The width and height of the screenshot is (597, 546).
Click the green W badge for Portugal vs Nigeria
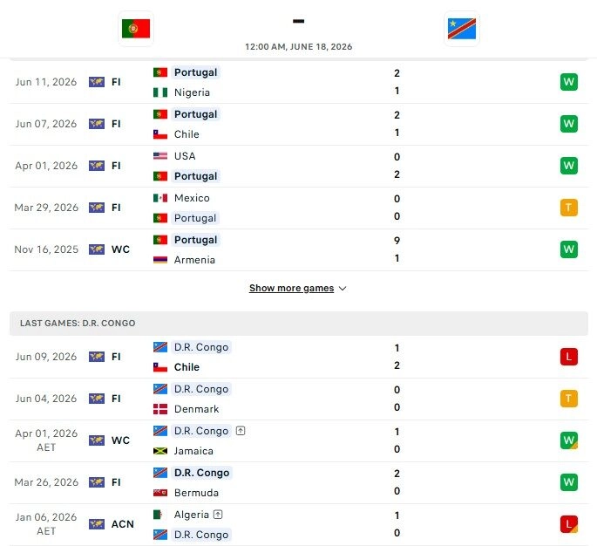569,82
